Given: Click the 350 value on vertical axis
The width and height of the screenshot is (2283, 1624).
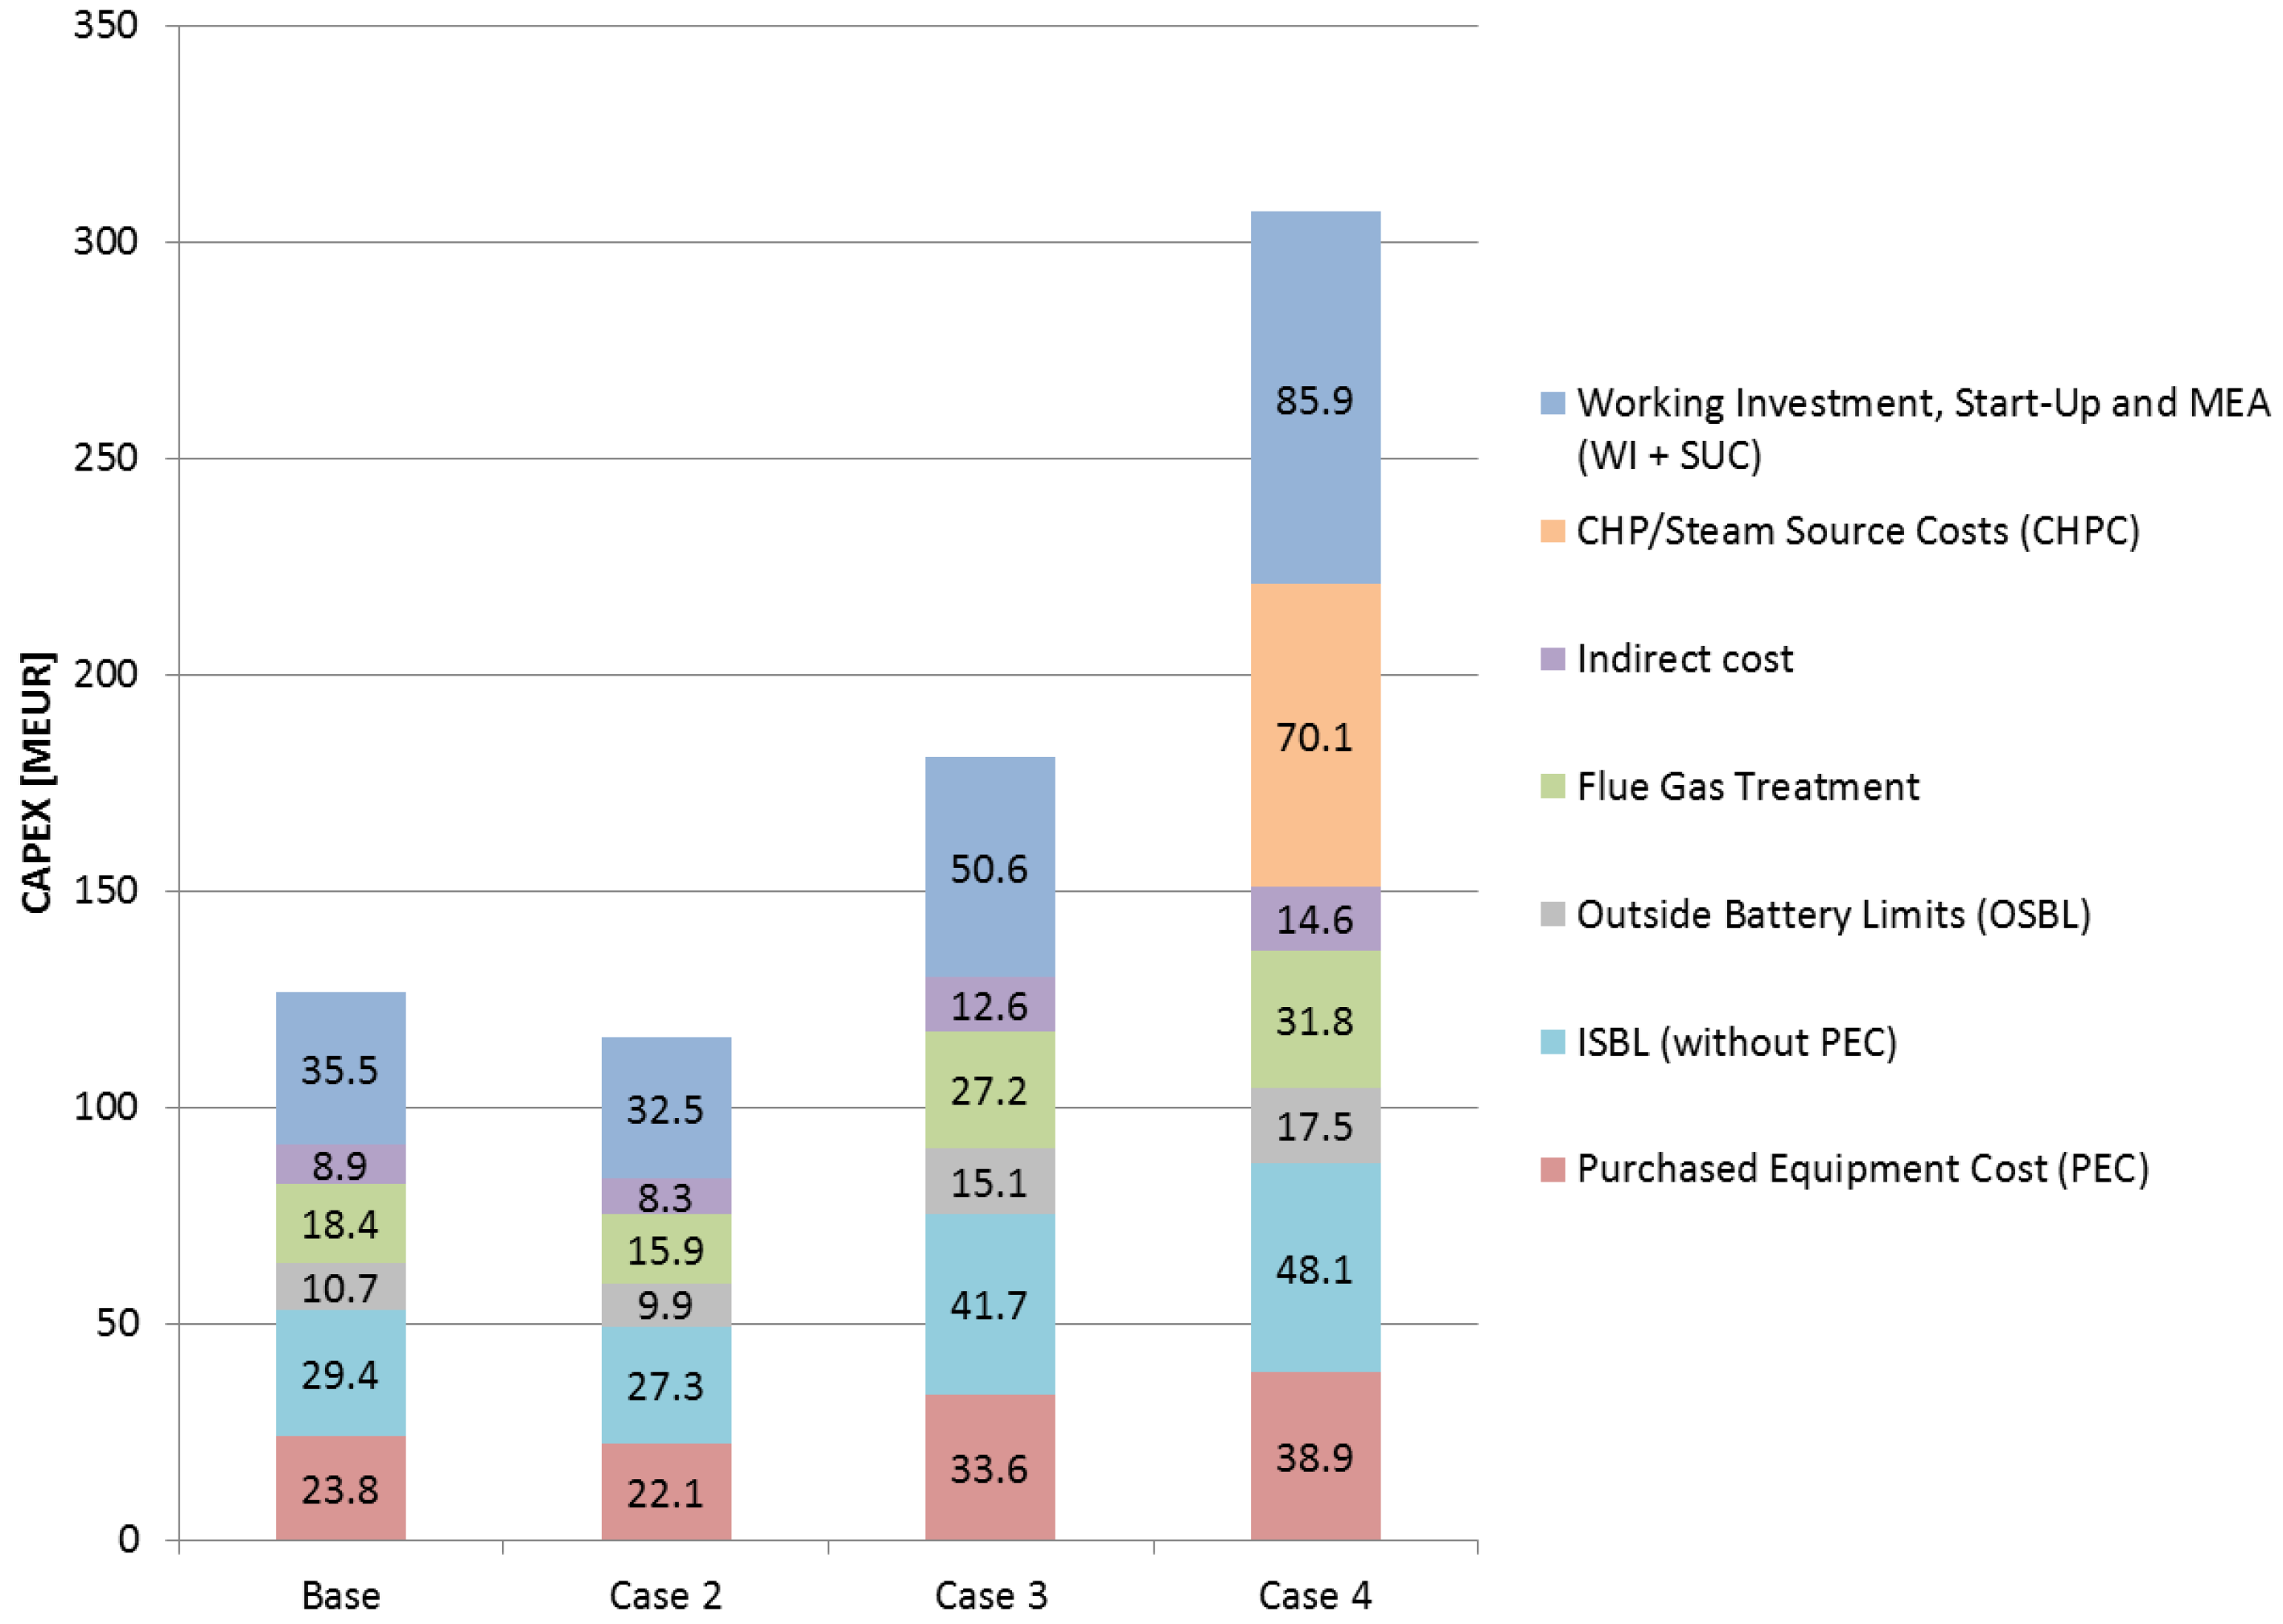Looking at the screenshot, I should pos(105,25).
